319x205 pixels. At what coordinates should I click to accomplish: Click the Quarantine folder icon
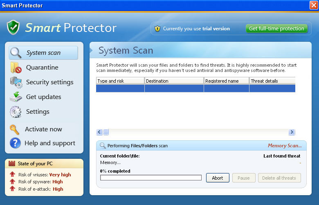point(16,68)
